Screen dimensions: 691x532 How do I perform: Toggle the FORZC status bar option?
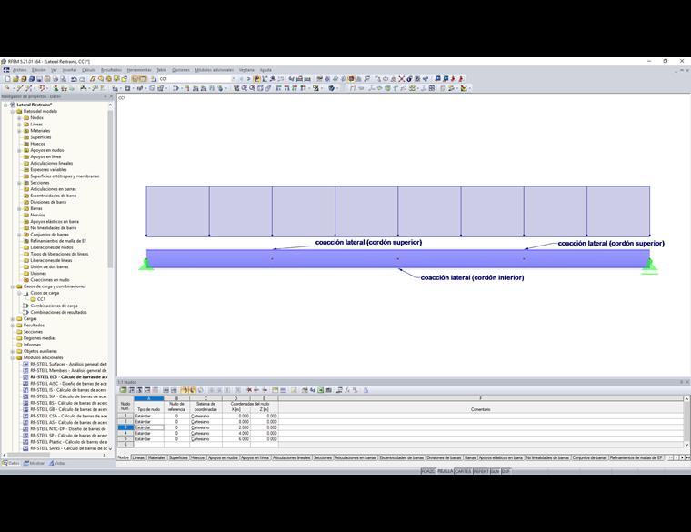tap(428, 471)
